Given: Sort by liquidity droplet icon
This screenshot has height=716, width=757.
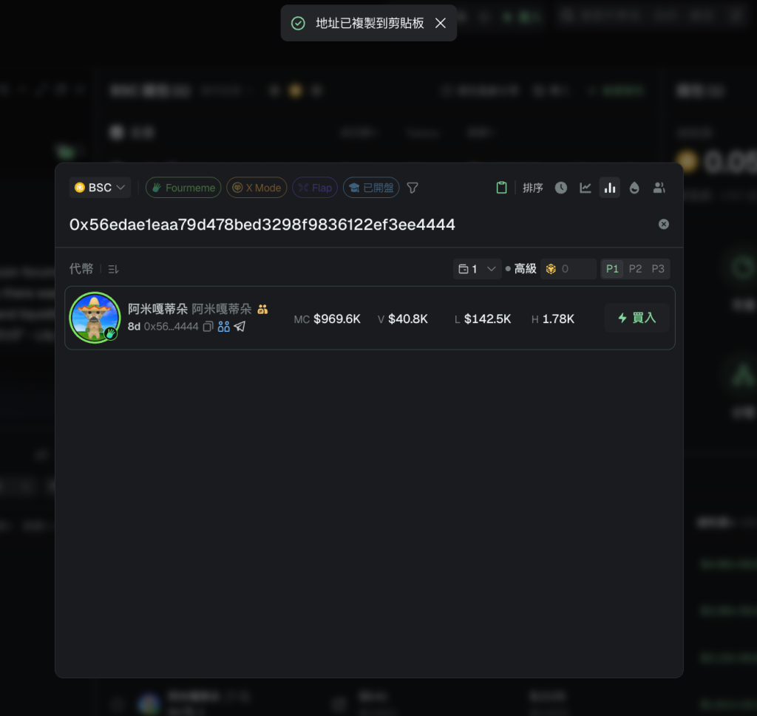Looking at the screenshot, I should 634,188.
